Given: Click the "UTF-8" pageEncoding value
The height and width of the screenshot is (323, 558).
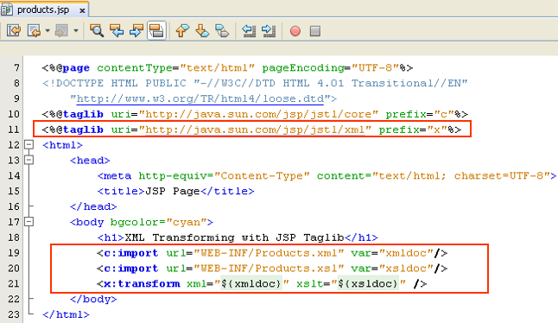Looking at the screenshot, I should pyautogui.click(x=375, y=67).
